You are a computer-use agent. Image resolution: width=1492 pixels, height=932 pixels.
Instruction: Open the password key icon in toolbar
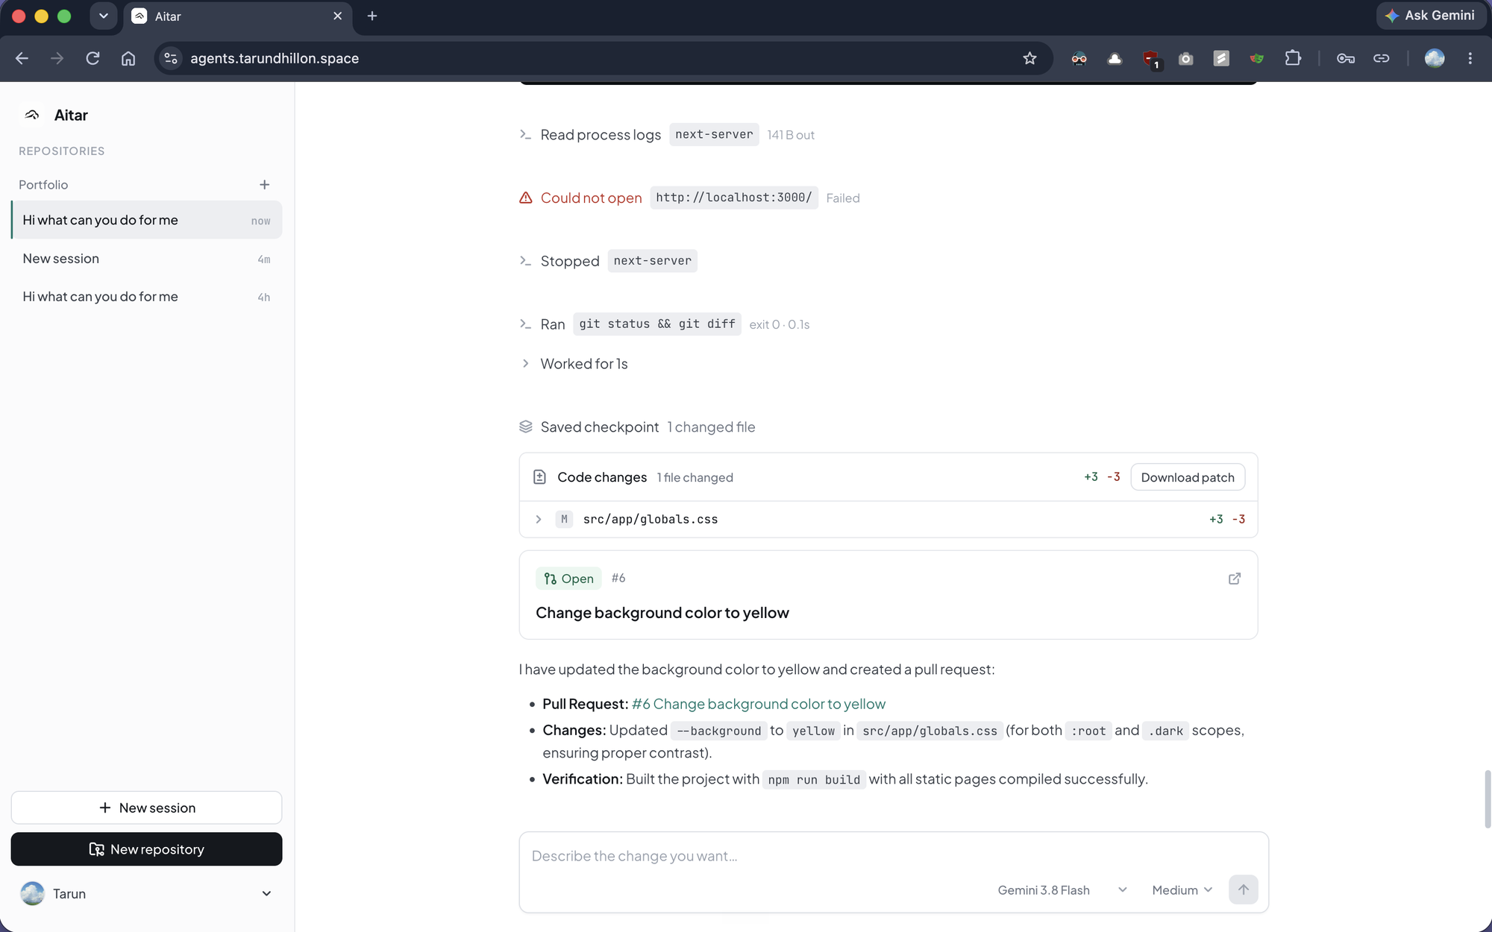point(1345,58)
